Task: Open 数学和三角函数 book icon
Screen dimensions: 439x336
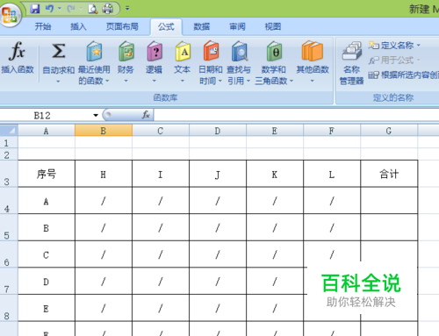Action: pos(274,51)
